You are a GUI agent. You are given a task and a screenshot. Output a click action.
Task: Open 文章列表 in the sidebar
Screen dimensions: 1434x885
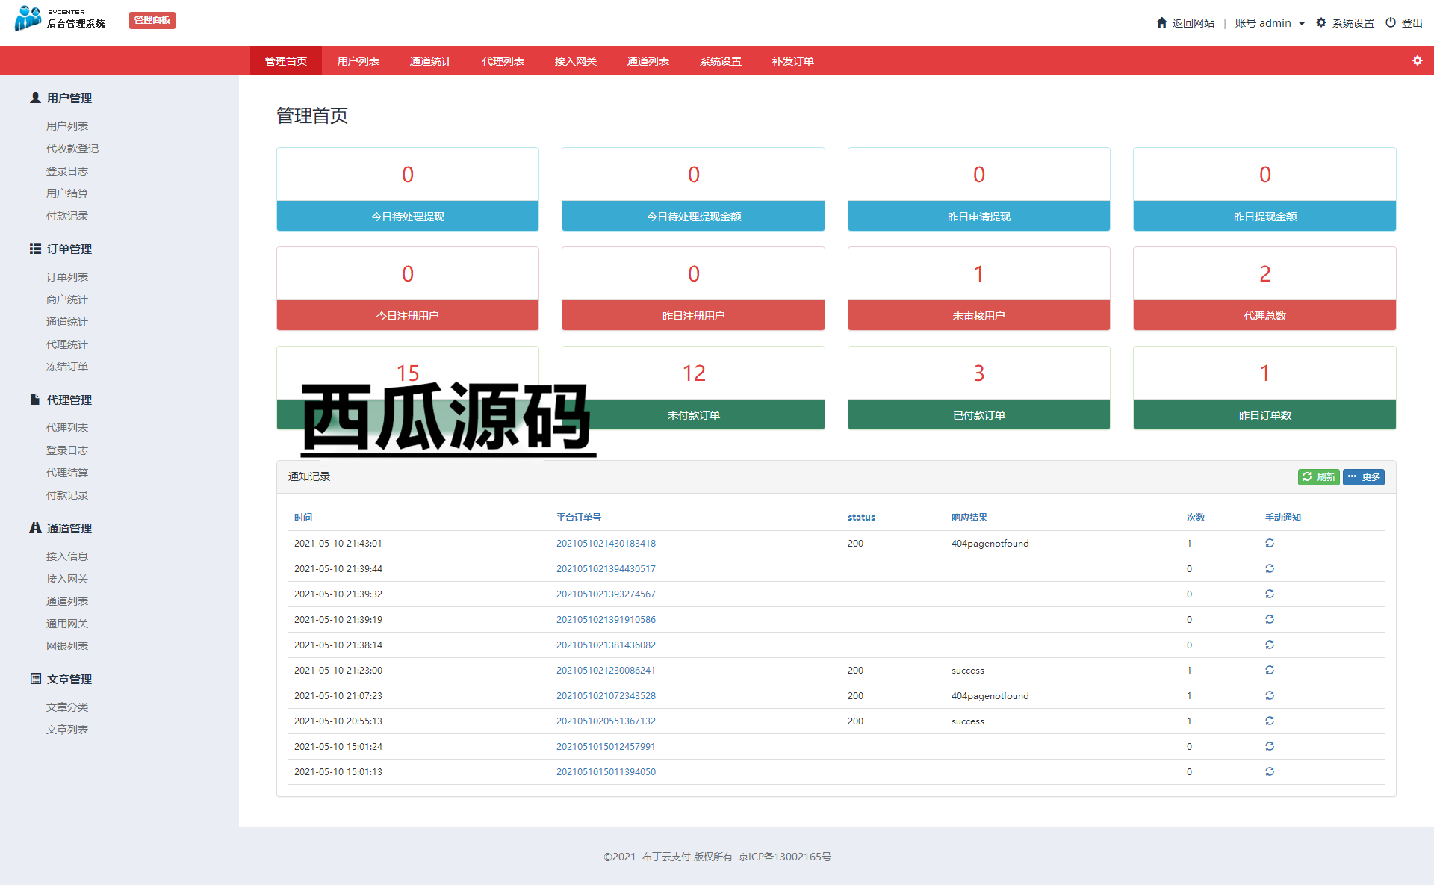click(67, 730)
